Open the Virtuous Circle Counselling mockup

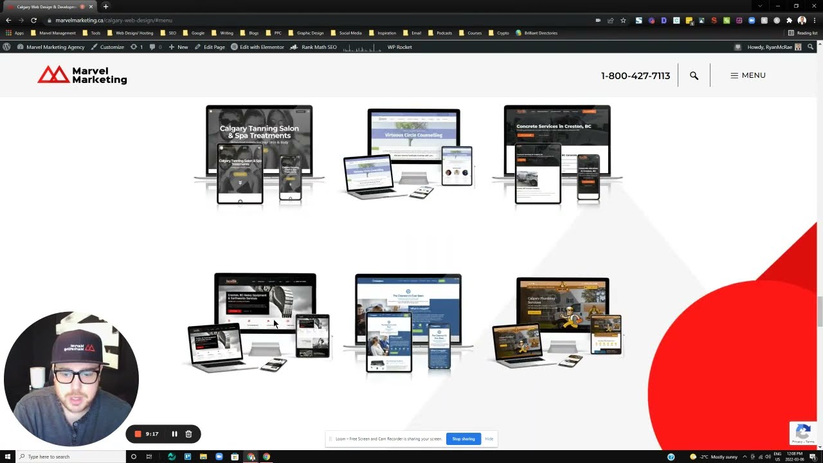(410, 154)
